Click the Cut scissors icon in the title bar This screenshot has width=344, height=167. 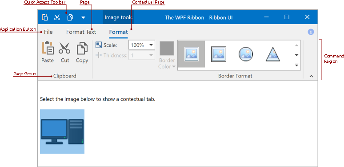coord(57,17)
